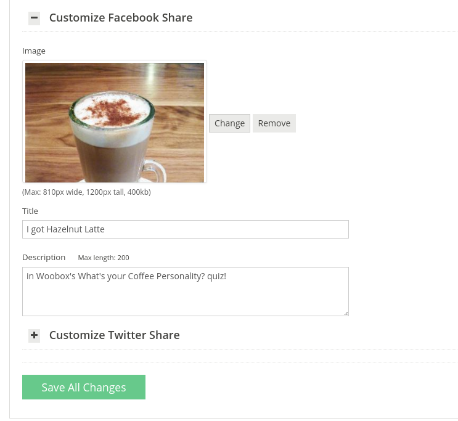Click the Customize Facebook Share heading
The height and width of the screenshot is (421, 458).
[121, 18]
